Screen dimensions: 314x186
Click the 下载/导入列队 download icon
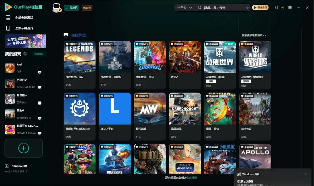pyautogui.click(x=7, y=166)
